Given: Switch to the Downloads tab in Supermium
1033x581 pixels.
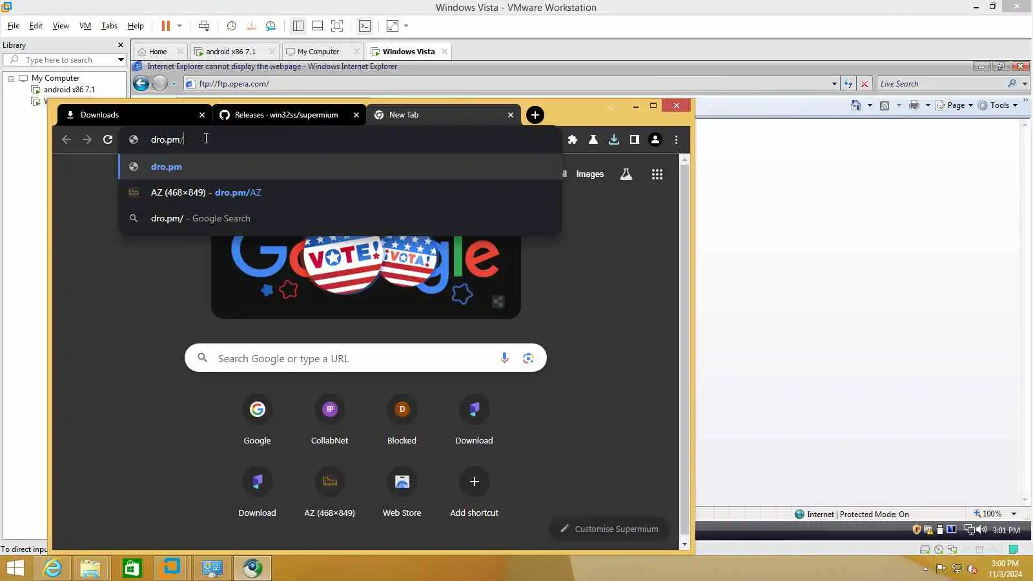Looking at the screenshot, I should coord(134,115).
